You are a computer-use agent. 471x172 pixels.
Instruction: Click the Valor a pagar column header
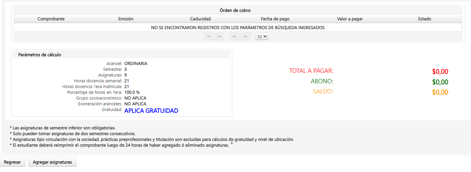[350, 19]
